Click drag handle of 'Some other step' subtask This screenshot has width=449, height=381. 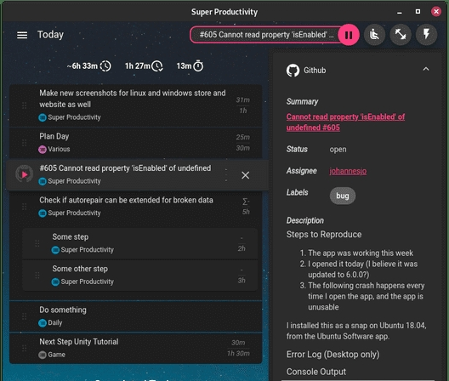coord(37,276)
